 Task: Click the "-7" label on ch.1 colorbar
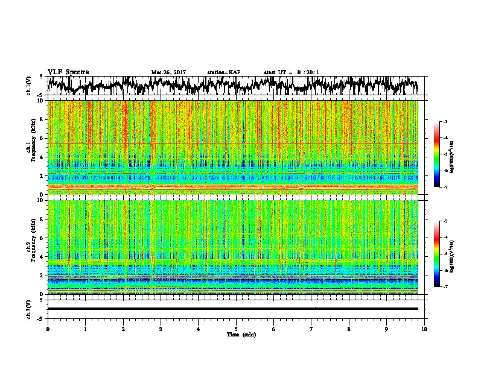[445, 187]
